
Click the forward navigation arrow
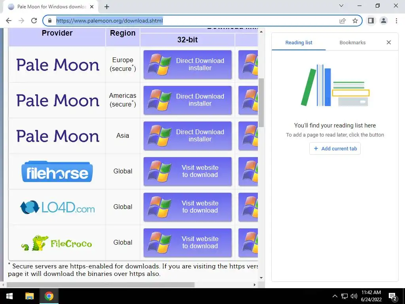click(21, 21)
